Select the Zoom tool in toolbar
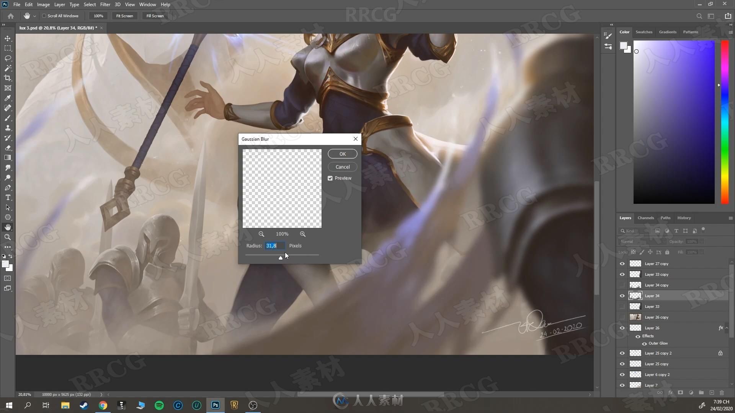Viewport: 735px width, 413px height. [x=8, y=237]
